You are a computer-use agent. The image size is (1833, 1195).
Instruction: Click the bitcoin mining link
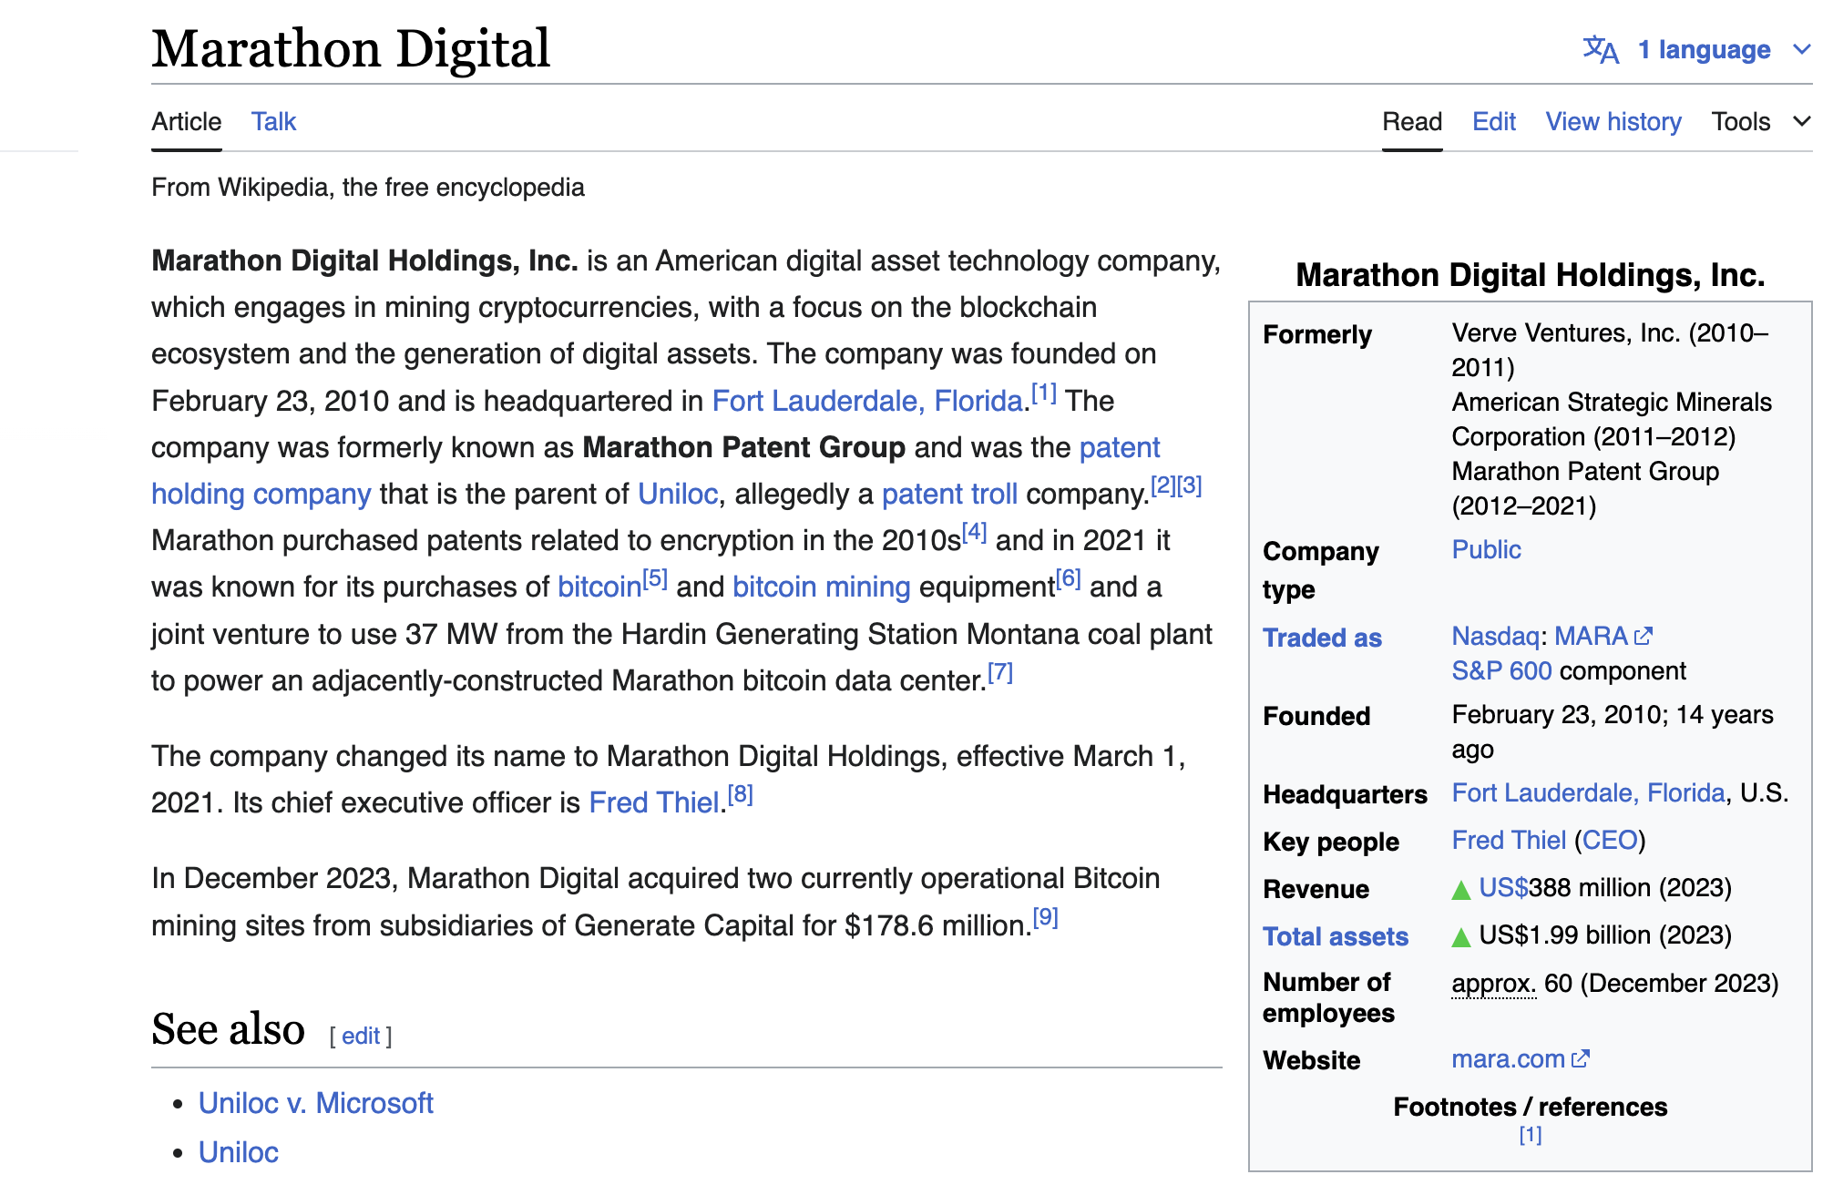click(821, 587)
